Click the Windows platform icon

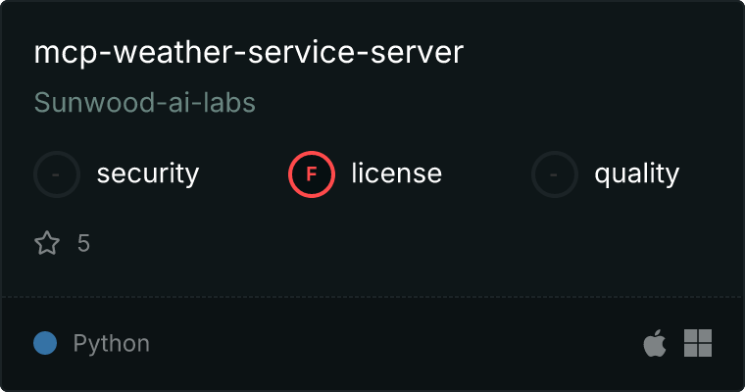pos(698,343)
